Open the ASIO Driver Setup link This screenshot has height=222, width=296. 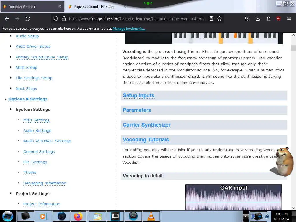coord(33,47)
